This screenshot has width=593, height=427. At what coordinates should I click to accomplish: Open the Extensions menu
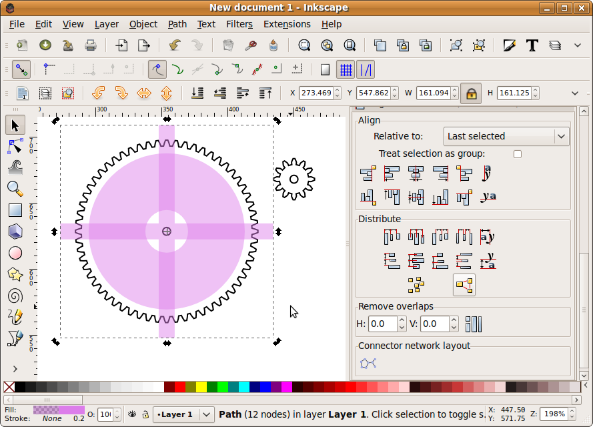click(287, 24)
